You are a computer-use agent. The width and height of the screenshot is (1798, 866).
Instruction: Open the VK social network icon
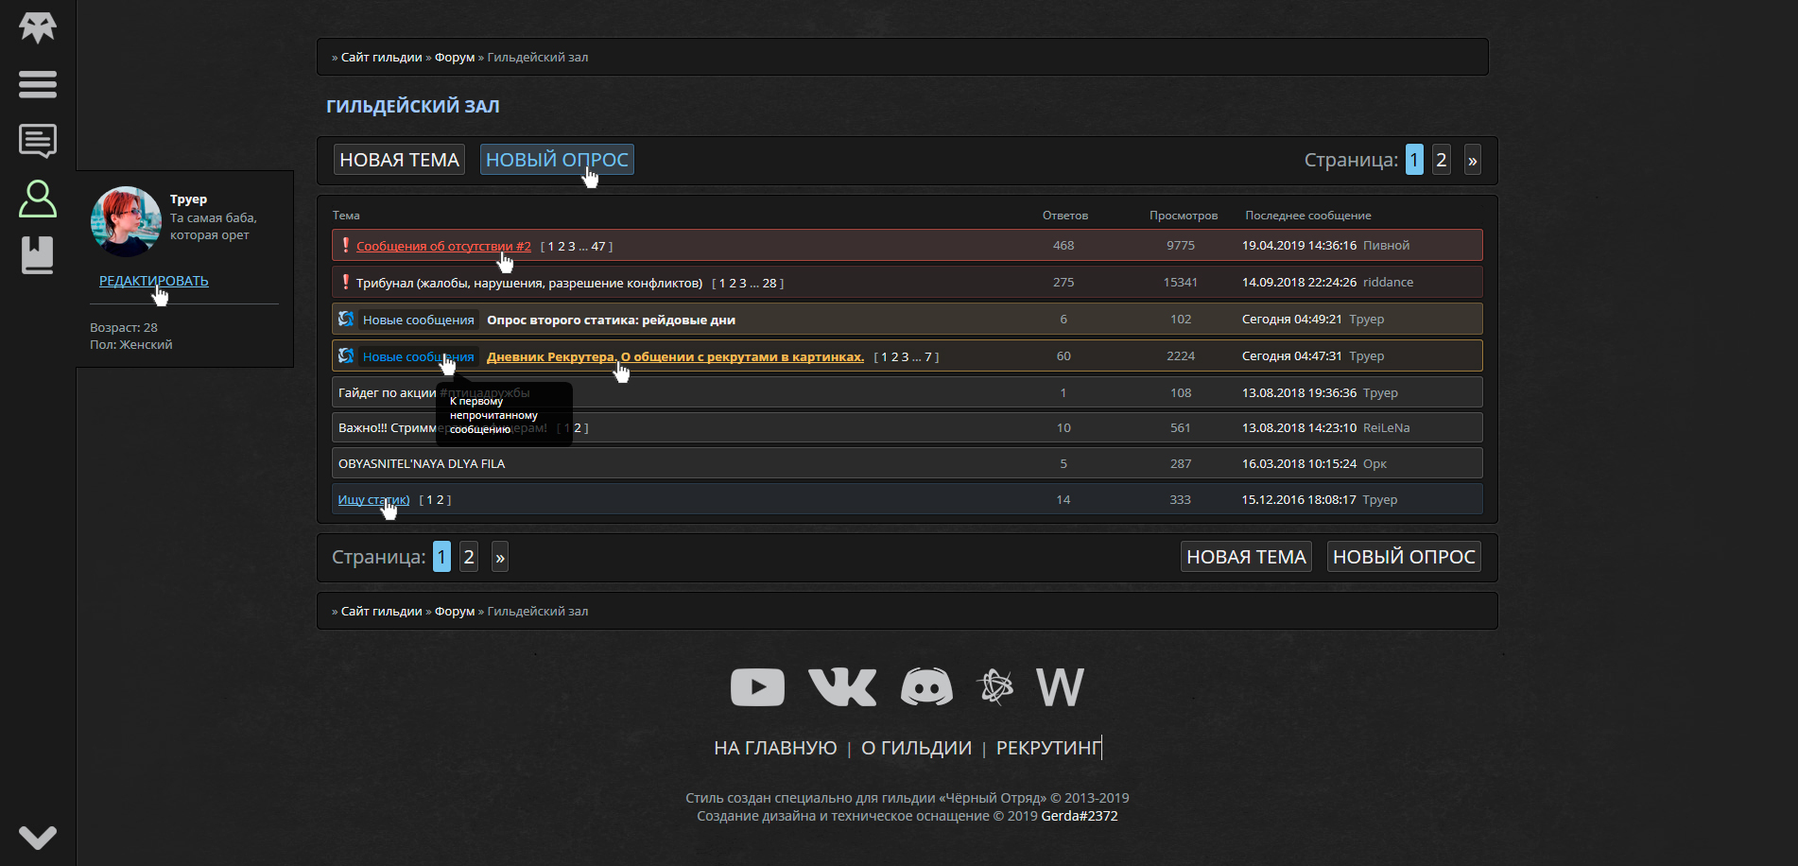(x=842, y=687)
